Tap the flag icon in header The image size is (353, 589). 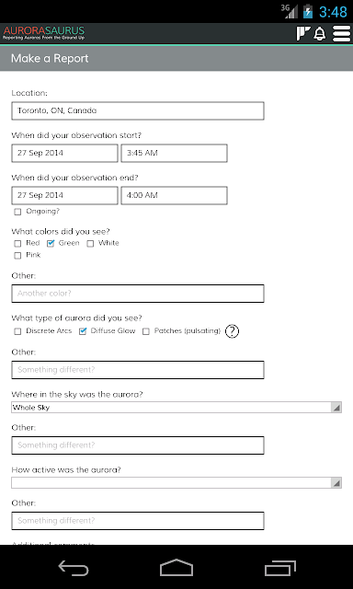point(303,33)
